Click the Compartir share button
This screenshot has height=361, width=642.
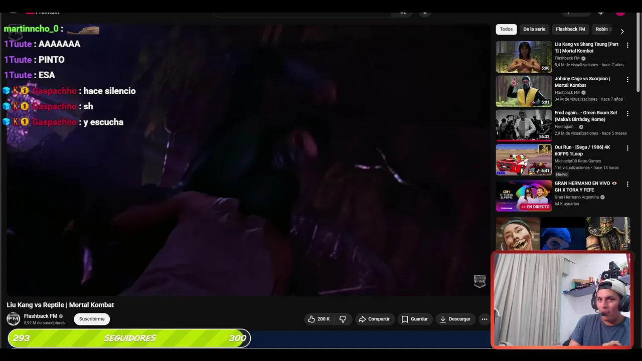point(374,319)
